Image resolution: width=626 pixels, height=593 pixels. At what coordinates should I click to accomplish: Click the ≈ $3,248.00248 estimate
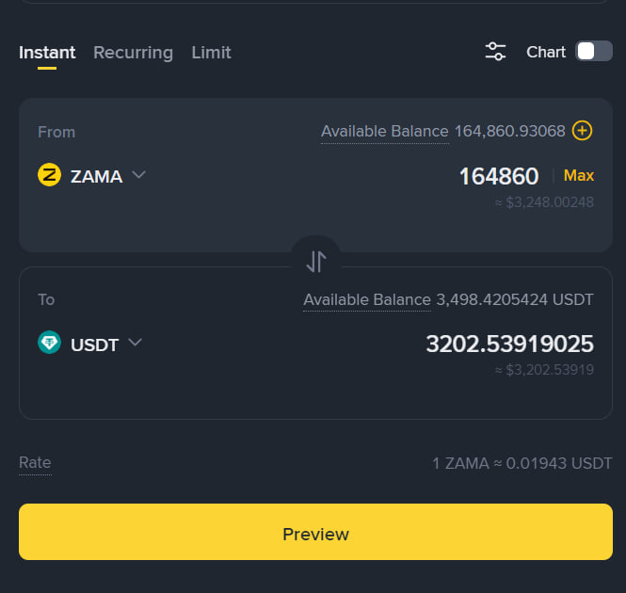pos(544,202)
